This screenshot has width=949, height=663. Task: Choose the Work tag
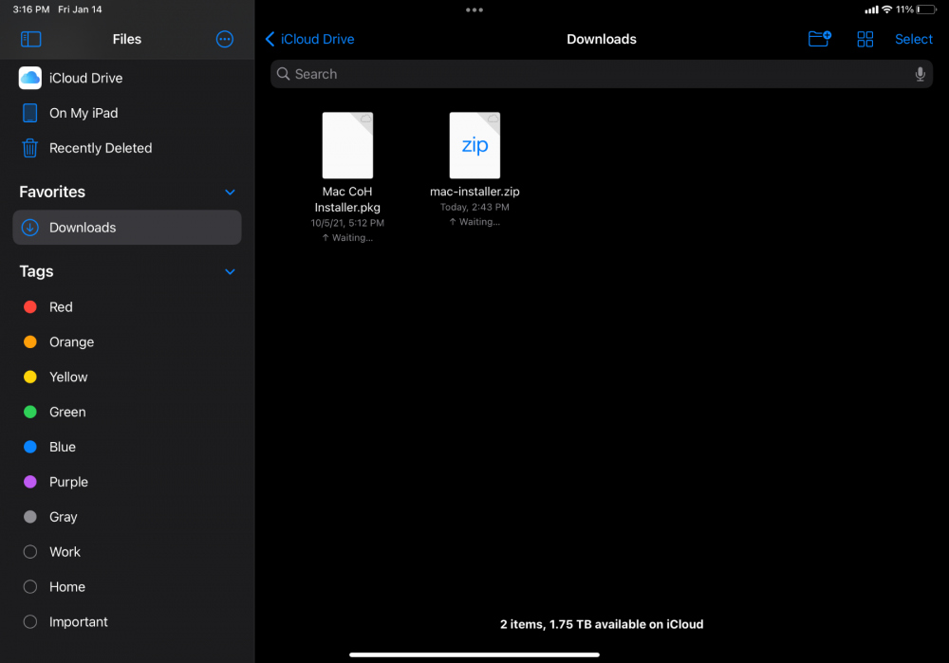[65, 552]
